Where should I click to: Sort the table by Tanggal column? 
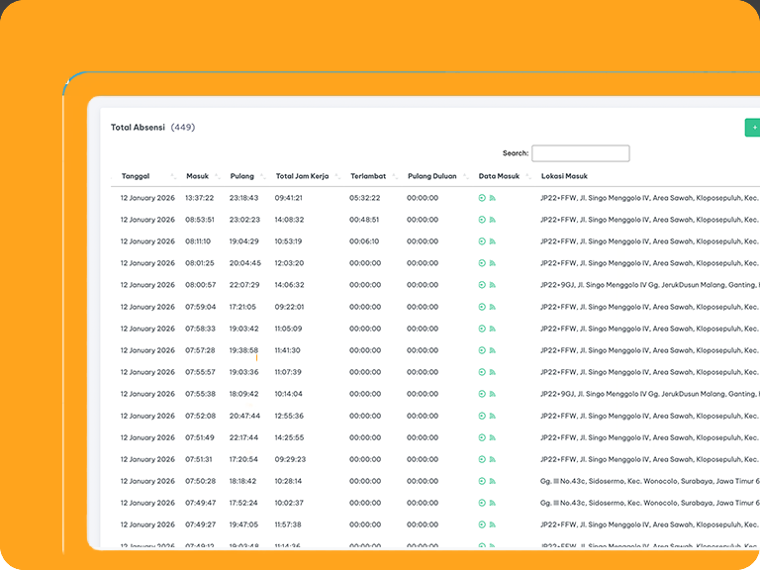(x=136, y=176)
